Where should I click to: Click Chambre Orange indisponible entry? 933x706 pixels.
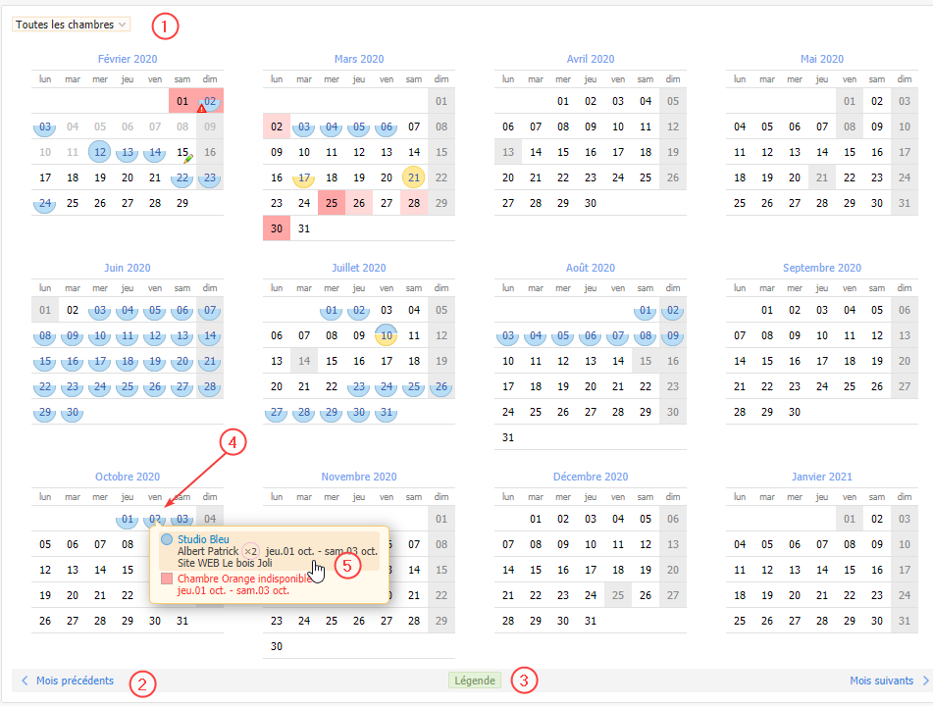point(238,579)
